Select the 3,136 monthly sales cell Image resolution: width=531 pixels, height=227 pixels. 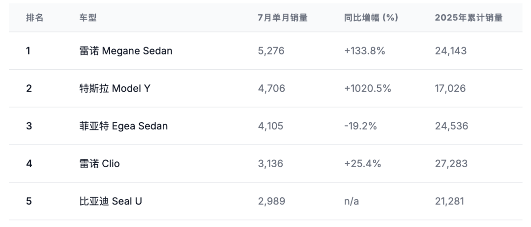point(270,163)
